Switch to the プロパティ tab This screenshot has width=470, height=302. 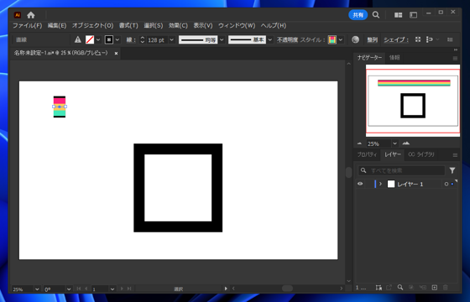point(367,154)
